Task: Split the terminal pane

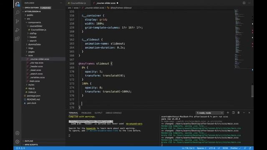Action: (x=233, y=112)
